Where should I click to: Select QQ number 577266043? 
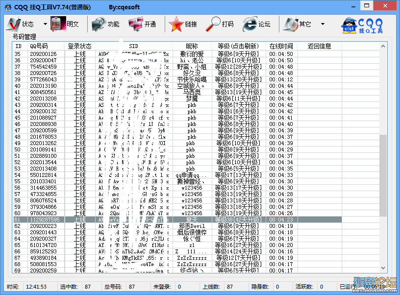coord(43,79)
